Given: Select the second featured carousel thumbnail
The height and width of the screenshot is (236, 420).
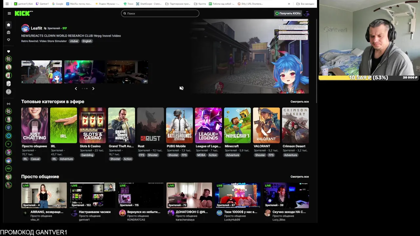Looking at the screenshot, I should [85, 72].
